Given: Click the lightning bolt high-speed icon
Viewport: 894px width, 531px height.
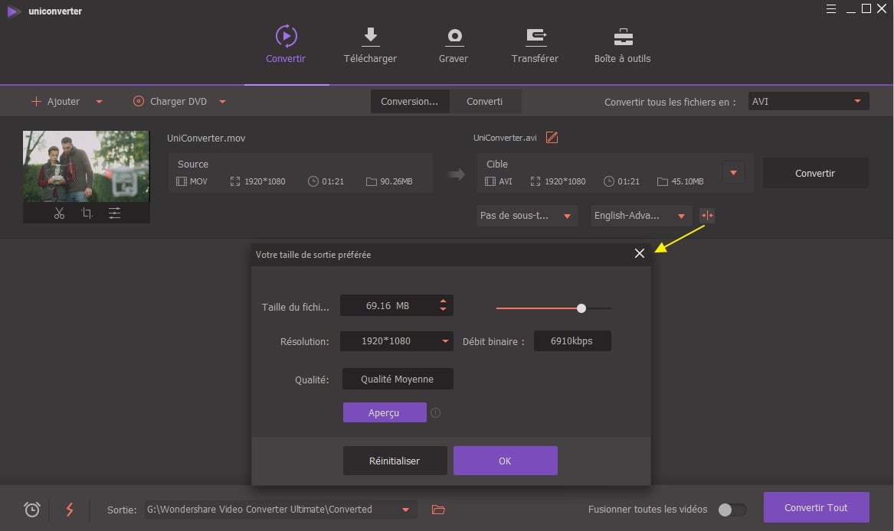Looking at the screenshot, I should coord(70,510).
